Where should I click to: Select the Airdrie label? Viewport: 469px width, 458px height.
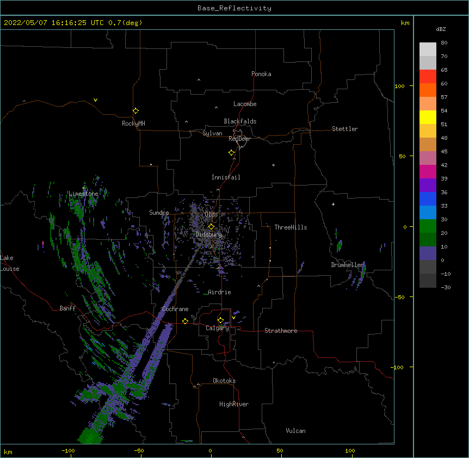click(220, 292)
